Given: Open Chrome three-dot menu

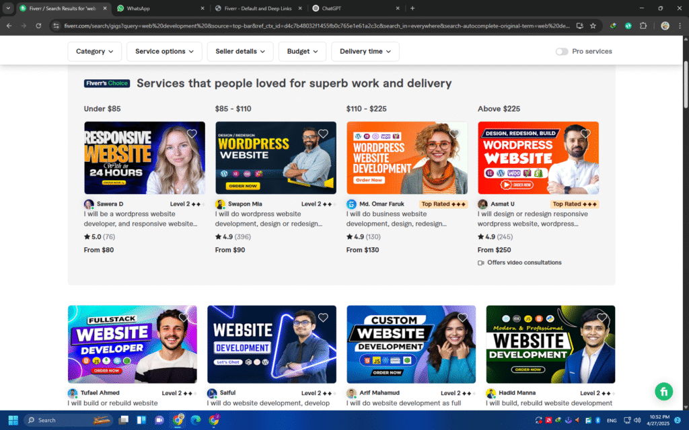Looking at the screenshot, I should coord(680,26).
